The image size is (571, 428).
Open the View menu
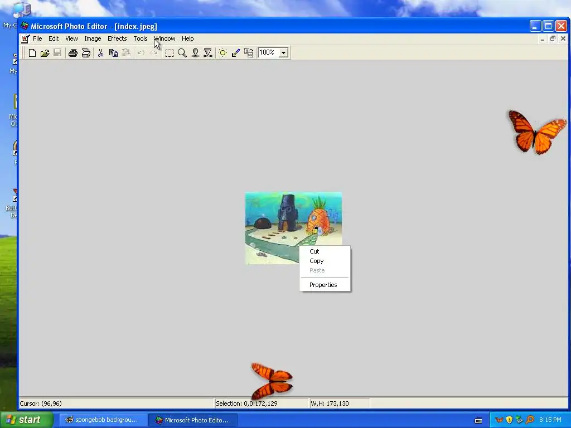point(71,38)
